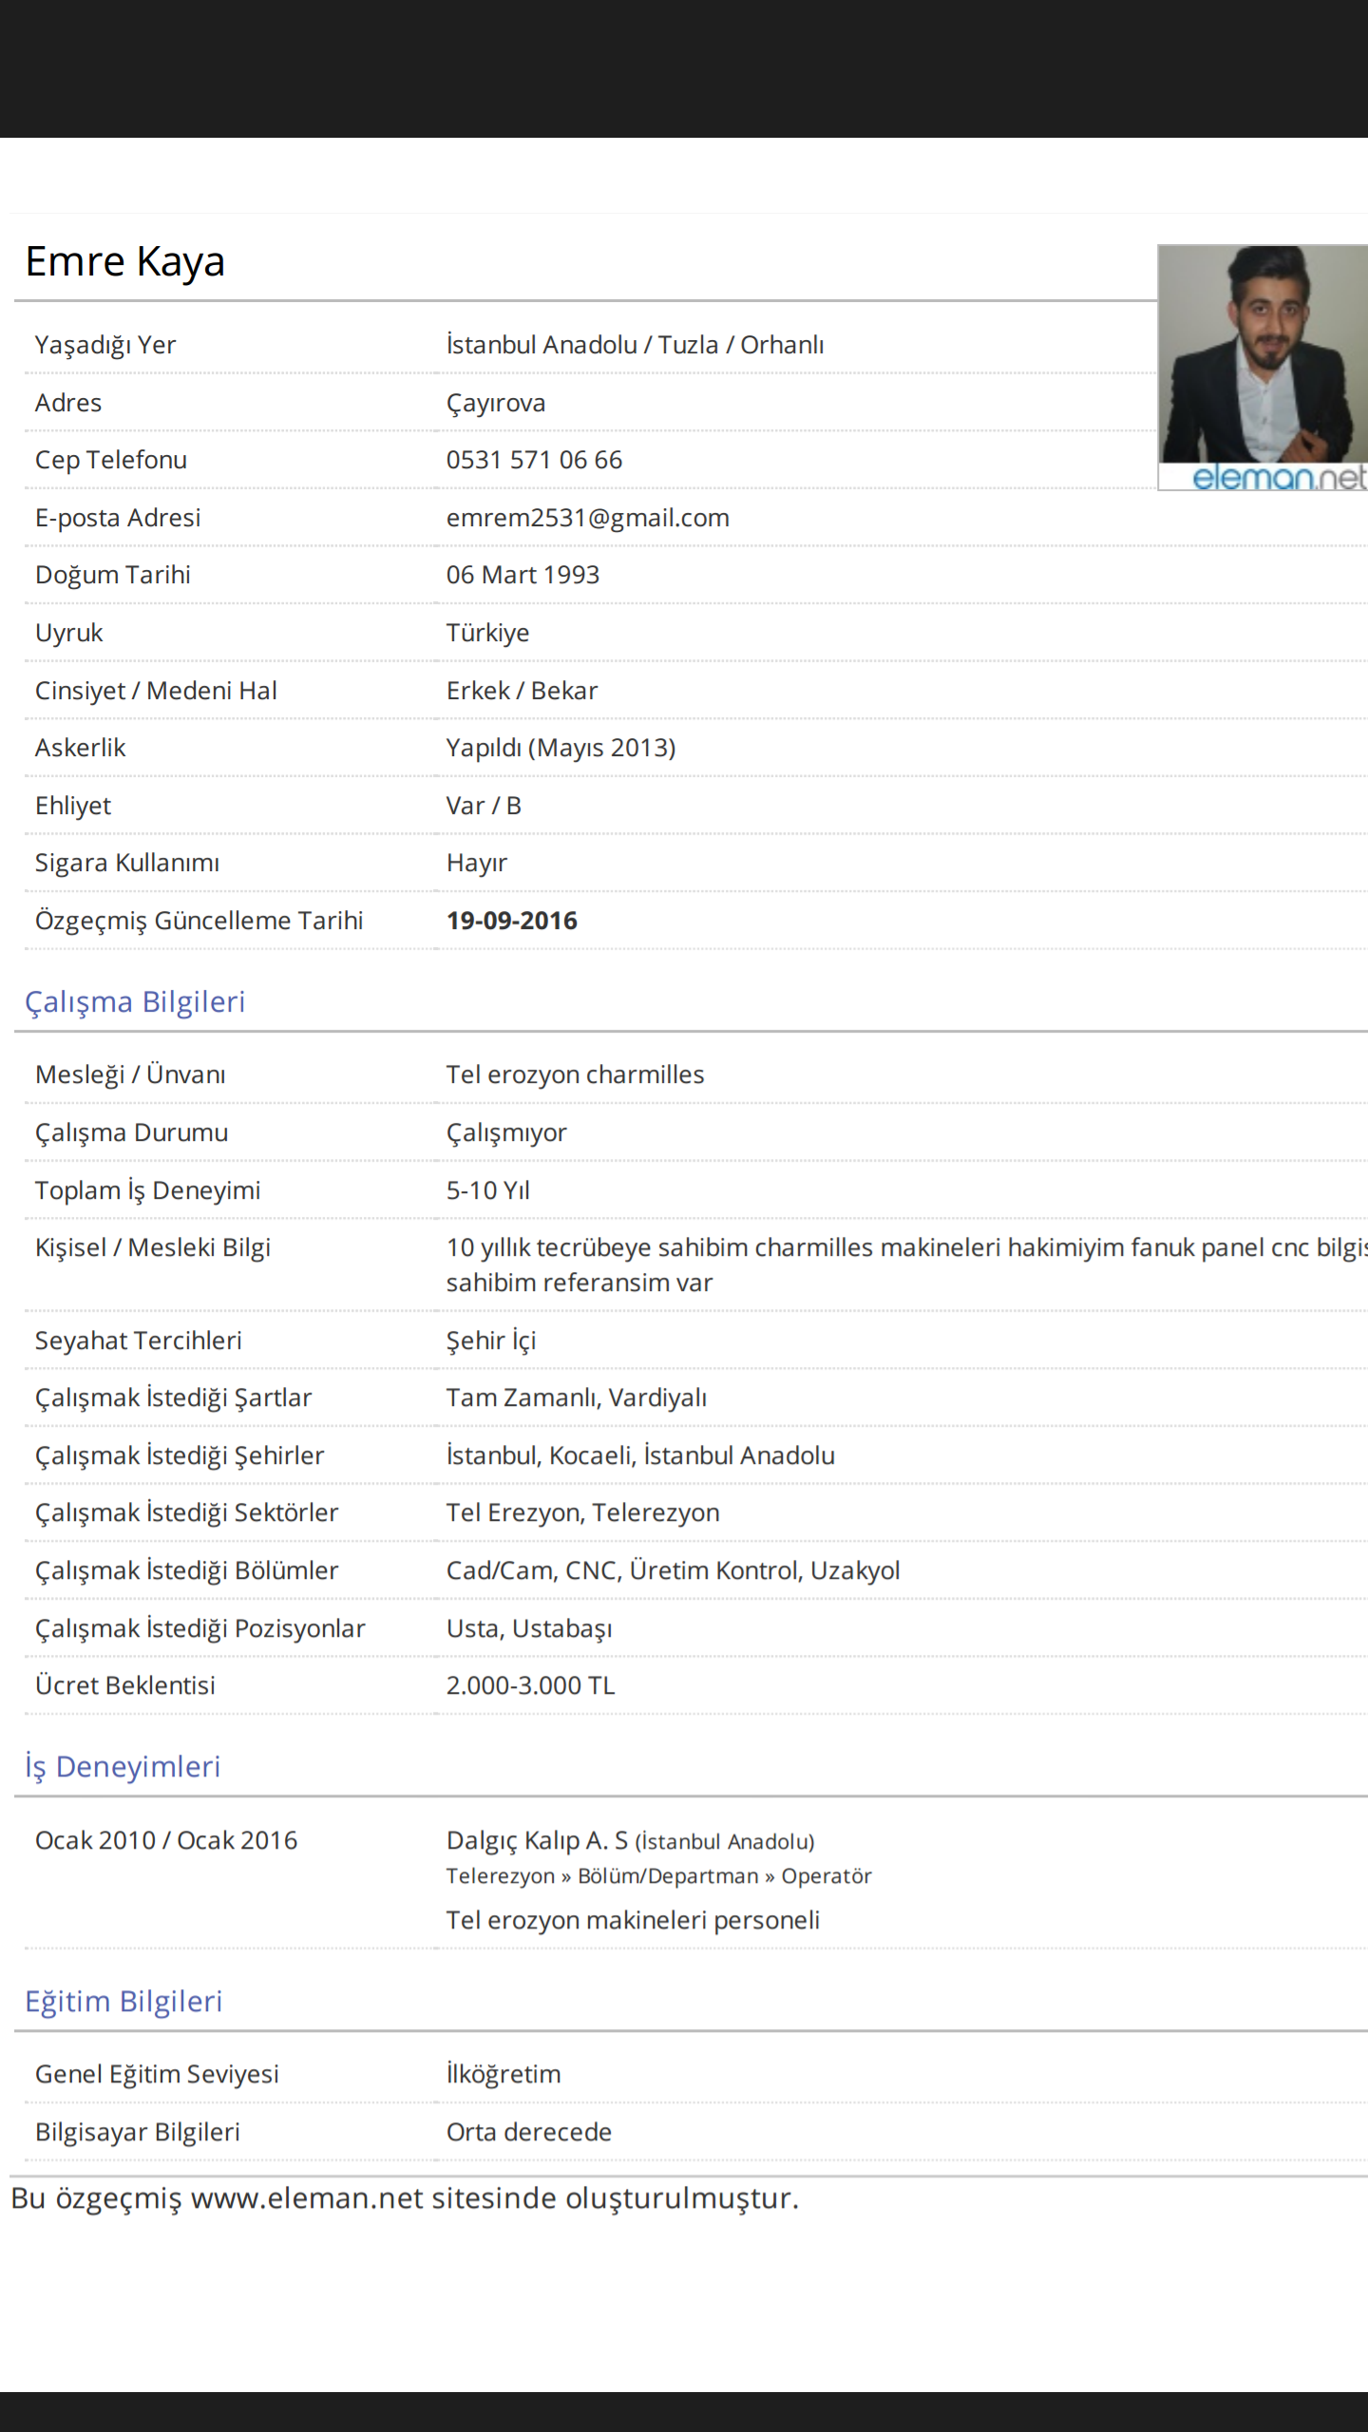
Task: Click the "Çalışmak İstediği Şehirler" label
Action: click(x=180, y=1455)
